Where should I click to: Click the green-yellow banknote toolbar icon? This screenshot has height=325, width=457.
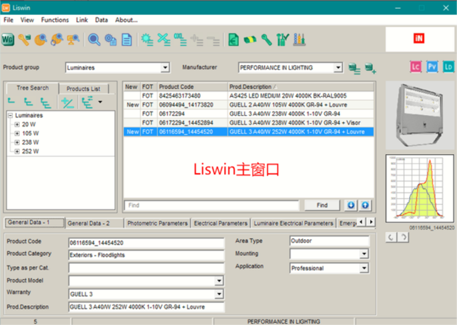click(x=250, y=39)
